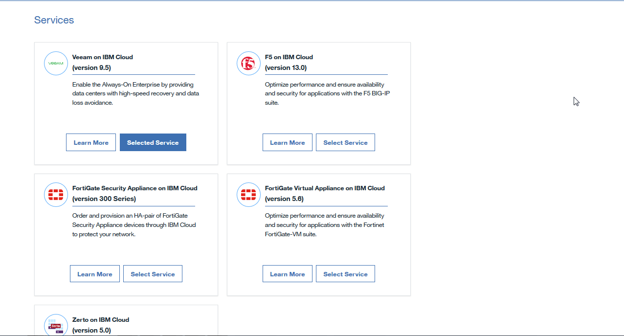
Task: Open Learn More for Veeam
Action: point(91,142)
